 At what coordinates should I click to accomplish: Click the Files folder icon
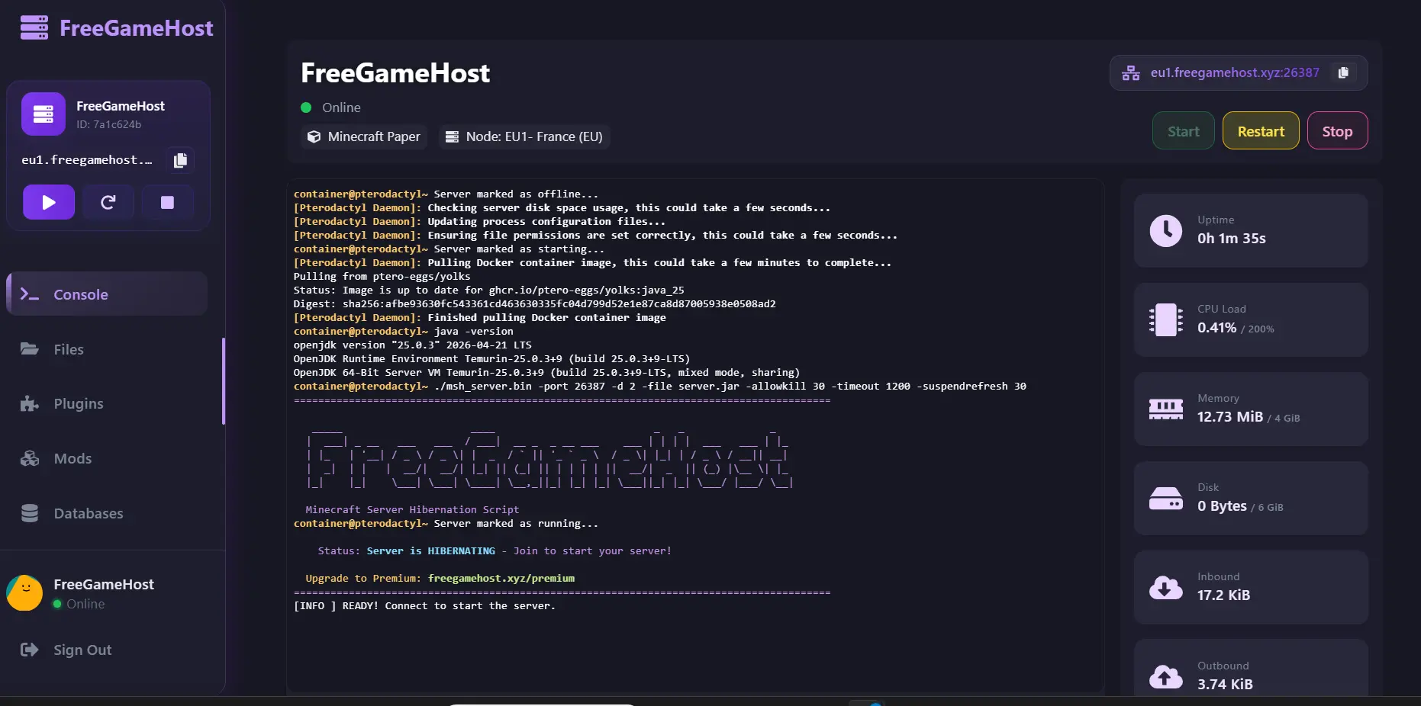point(30,349)
